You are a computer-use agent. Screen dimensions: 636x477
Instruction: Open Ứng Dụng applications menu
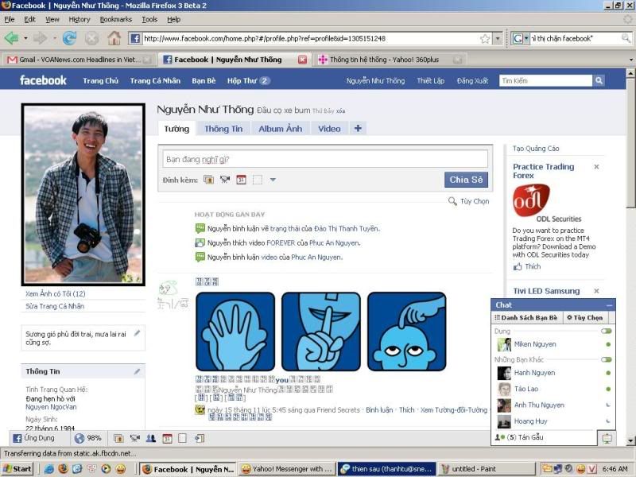pos(33,438)
